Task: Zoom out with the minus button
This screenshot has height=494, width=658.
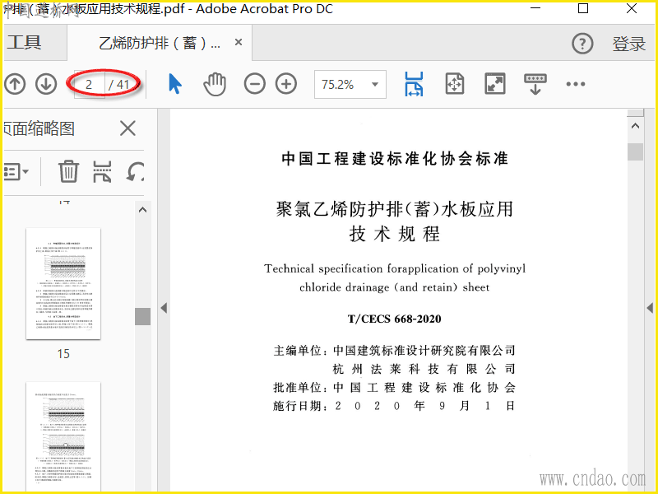Action: (x=255, y=84)
